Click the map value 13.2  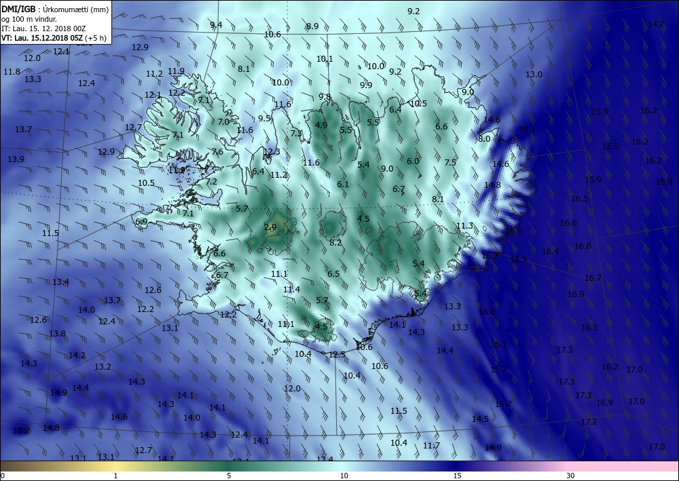[103, 367]
